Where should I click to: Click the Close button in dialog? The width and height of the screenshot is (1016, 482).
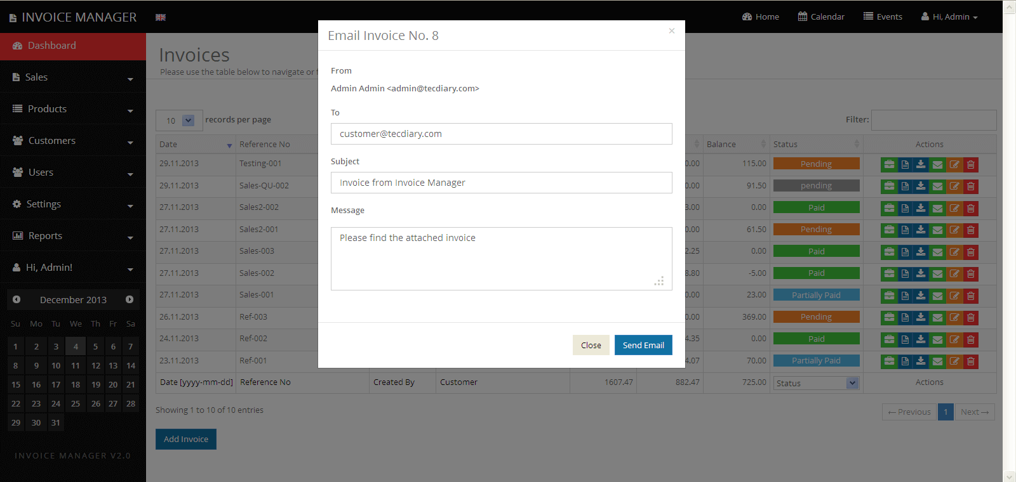pos(591,345)
